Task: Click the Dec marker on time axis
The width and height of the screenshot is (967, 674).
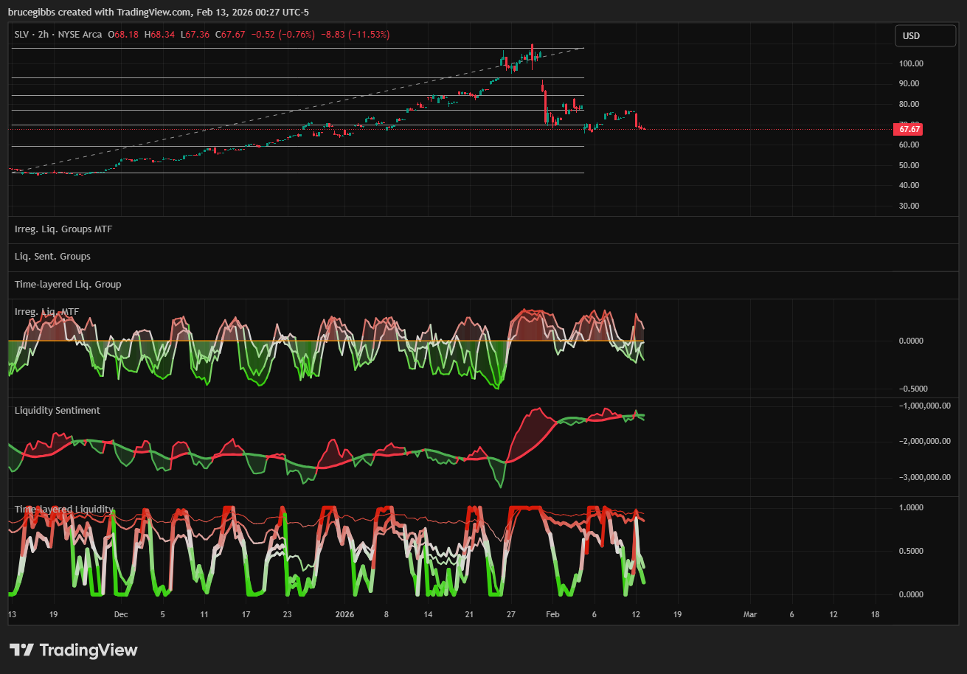Action: tap(121, 614)
